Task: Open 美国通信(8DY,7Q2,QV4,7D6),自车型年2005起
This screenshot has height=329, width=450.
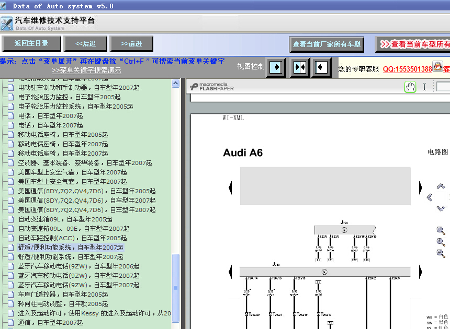Action: point(87,191)
